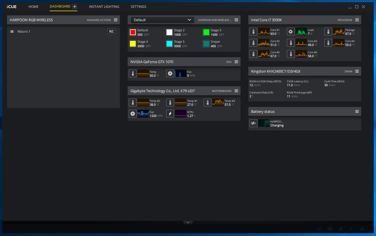The image size is (376, 236).
Task: Pick the yellow Stage 4 3000 DPI swatch
Action: (x=133, y=44)
